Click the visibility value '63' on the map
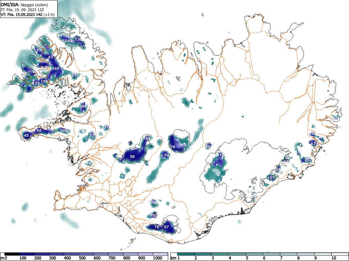 pyautogui.click(x=313, y=143)
